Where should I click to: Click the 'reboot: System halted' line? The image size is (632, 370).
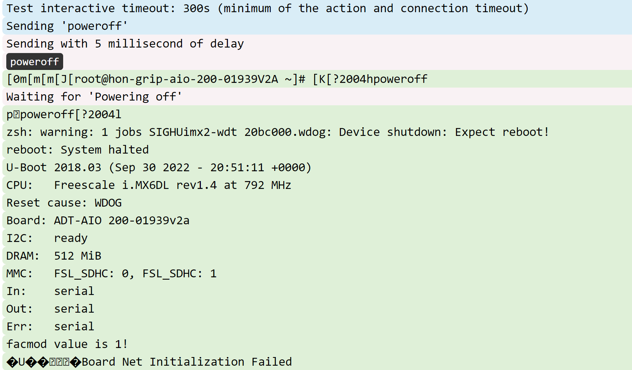[x=317, y=150]
